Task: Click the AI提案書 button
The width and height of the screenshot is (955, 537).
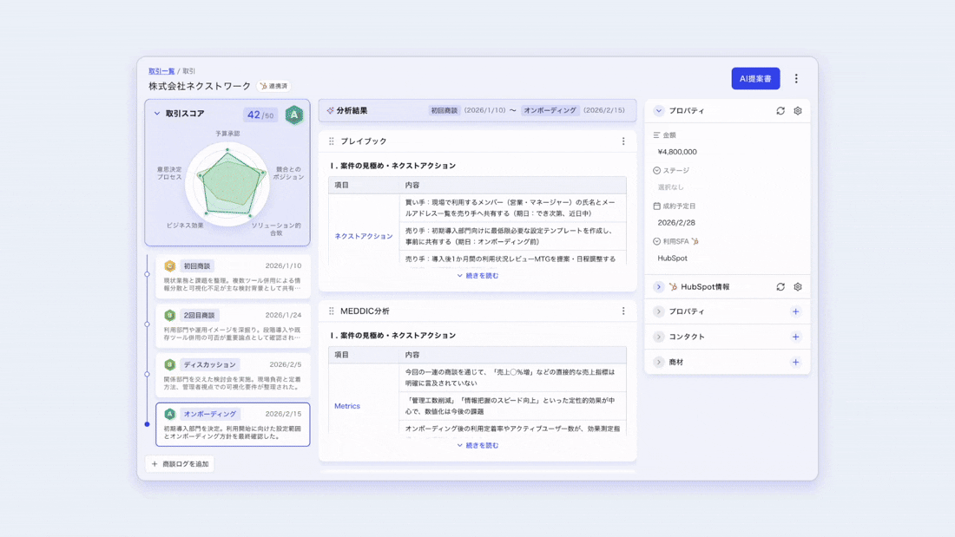Action: point(755,79)
